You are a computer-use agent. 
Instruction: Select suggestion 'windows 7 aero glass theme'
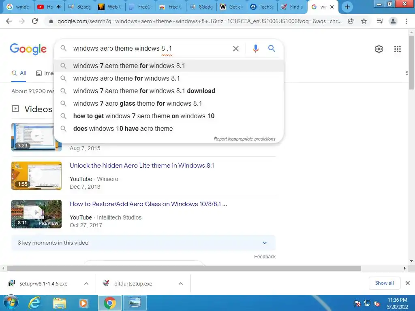click(169, 103)
